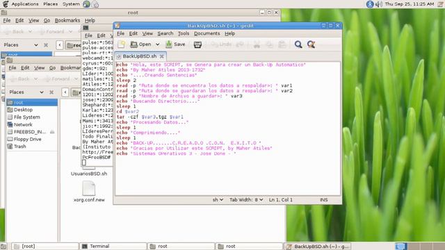This screenshot has height=250, width=445.
Task: Open a file with gedit's Open button
Action: [x=140, y=44]
